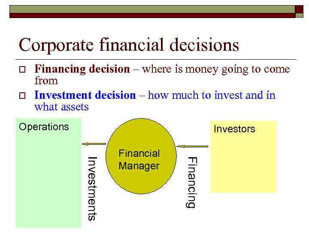
Task: Select the arrow from Investors to circle
Action: tap(192, 146)
